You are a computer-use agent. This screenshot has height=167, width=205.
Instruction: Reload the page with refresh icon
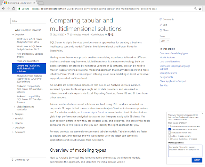coord(13,9)
